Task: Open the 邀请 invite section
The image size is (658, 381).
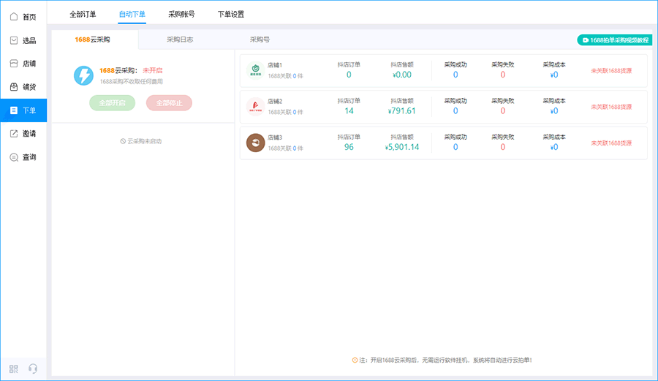Action: click(23, 134)
